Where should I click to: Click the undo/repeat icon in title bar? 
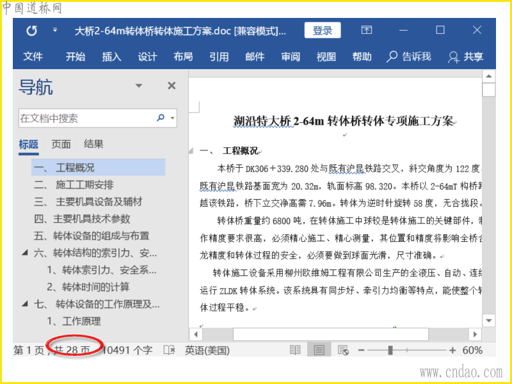coord(31,31)
